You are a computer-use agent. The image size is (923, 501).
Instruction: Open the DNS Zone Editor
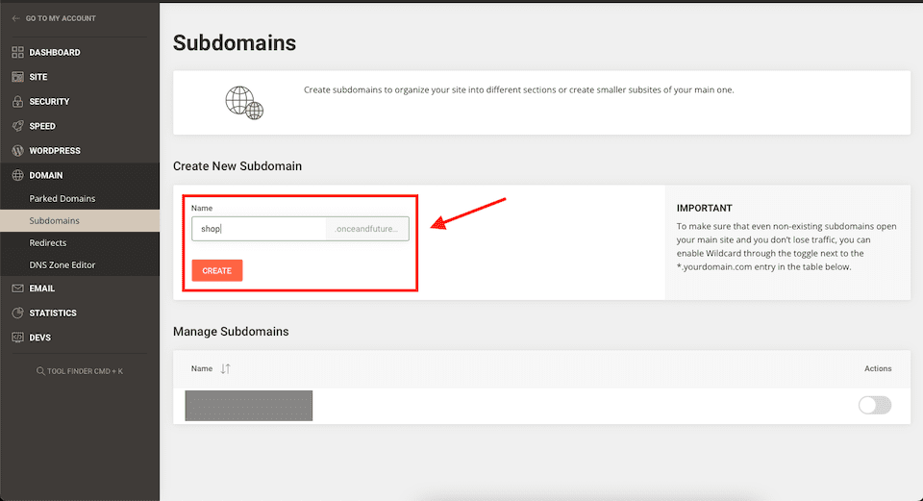tap(62, 264)
